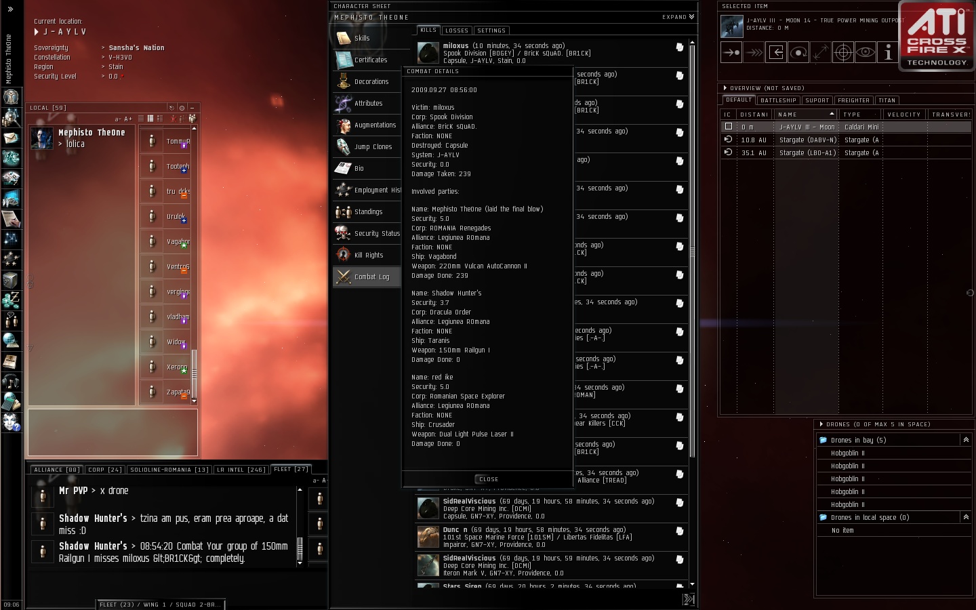
Task: Switch to the Losses tab
Action: tap(457, 30)
